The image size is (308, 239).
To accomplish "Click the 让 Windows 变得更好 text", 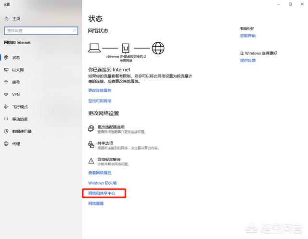I will coord(259,53).
